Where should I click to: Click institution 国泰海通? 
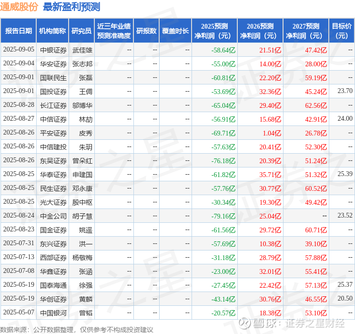tap(53, 285)
